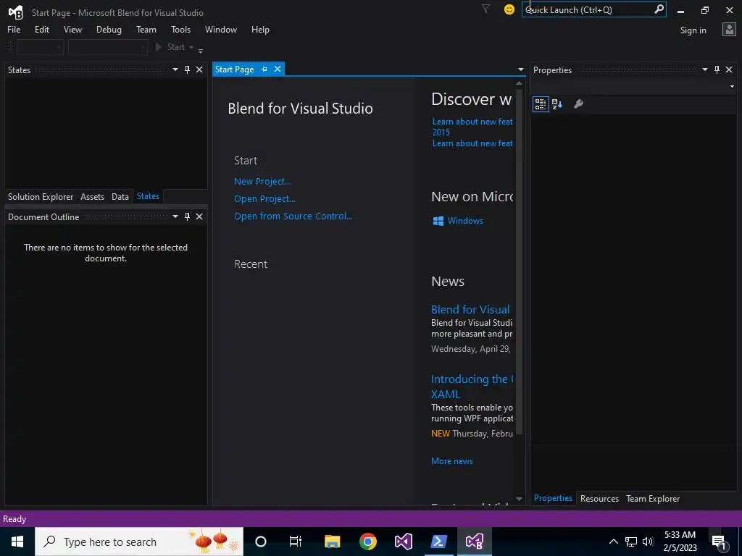This screenshot has height=556, width=742.
Task: Open Document Outline window position dropdown
Action: [175, 216]
